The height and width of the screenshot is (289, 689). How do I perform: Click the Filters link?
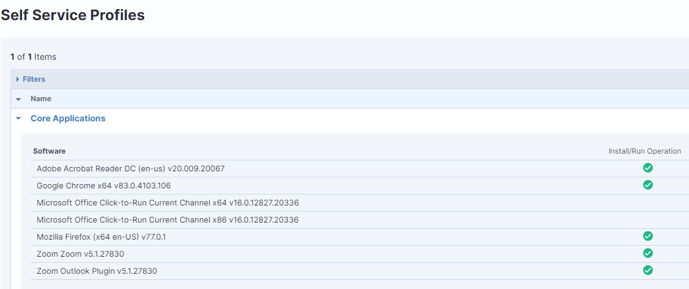[x=34, y=79]
